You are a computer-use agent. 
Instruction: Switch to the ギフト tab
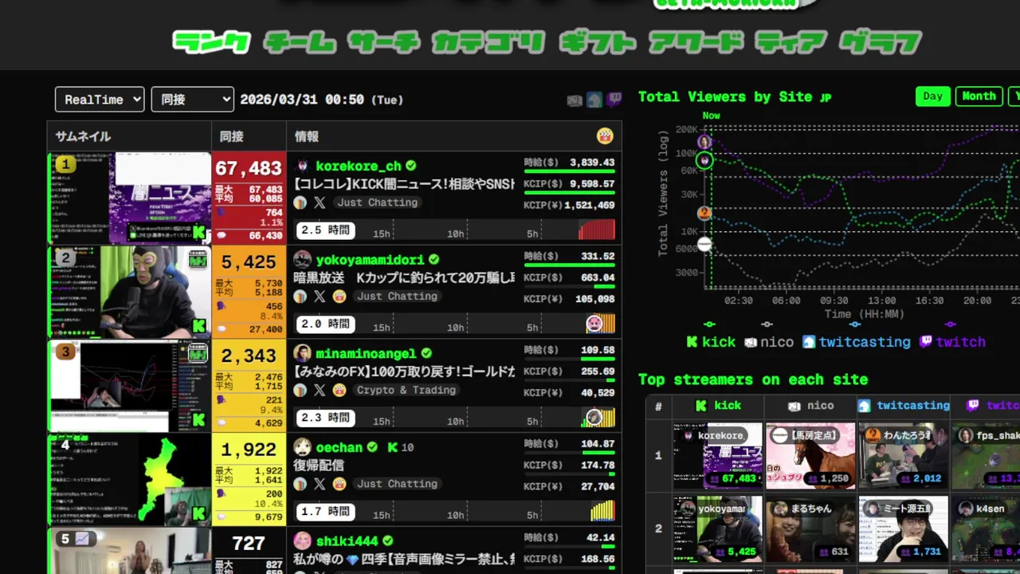[598, 41]
